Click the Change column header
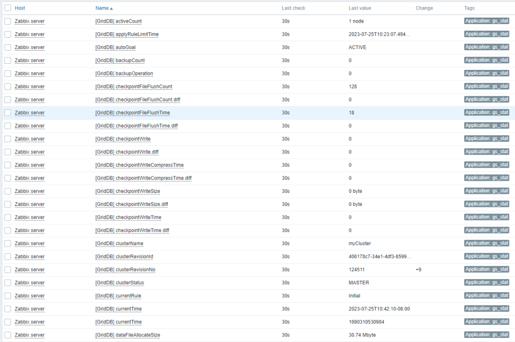Viewport: 515px width, 342px height. 424,8
